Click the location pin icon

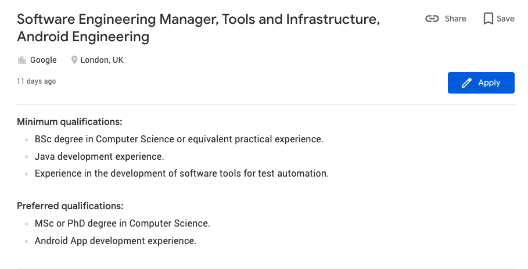(x=74, y=60)
